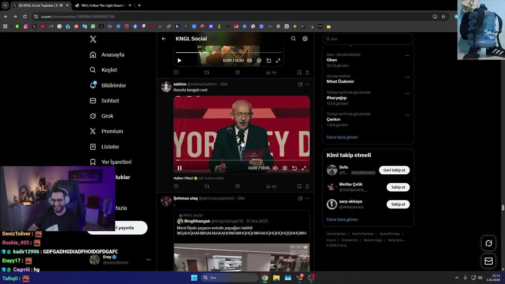Switch to the WILL: Follow The Light Steam tab
This screenshot has width=505, height=284.
[103, 6]
